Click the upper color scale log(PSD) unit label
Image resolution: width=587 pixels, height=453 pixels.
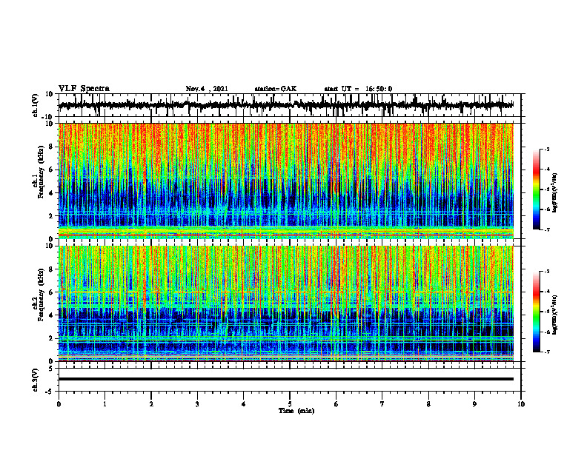(555, 192)
